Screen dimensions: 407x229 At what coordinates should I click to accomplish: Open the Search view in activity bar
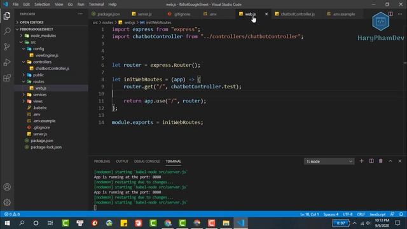point(7,31)
